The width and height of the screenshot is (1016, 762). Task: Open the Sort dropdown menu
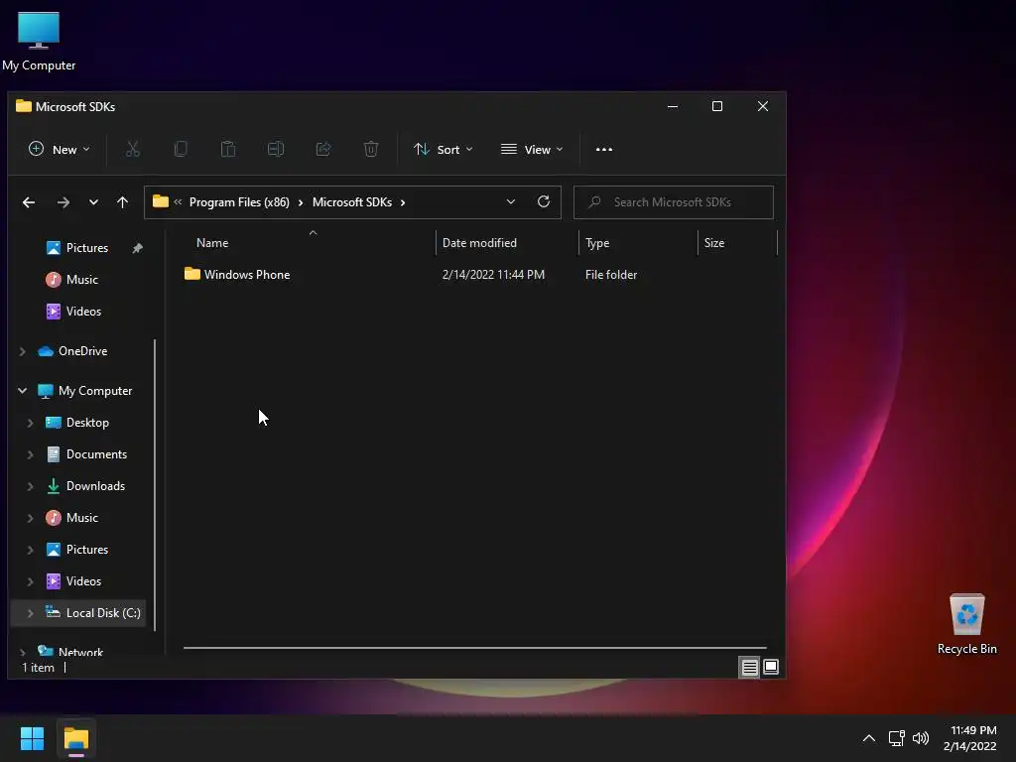pyautogui.click(x=444, y=150)
